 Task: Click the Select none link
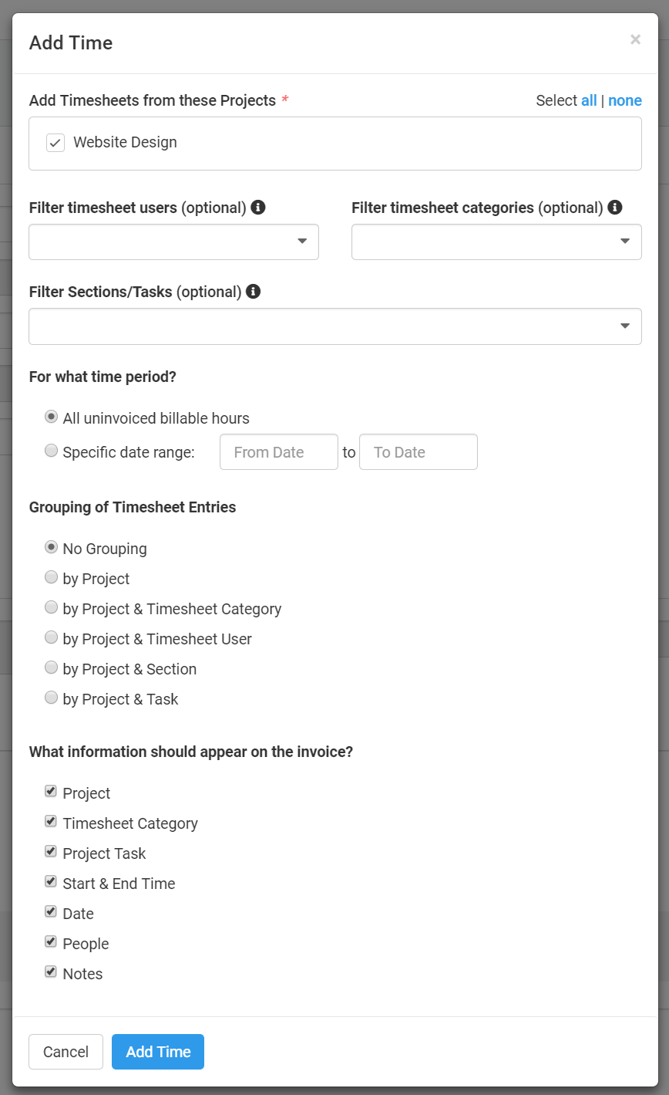coord(625,100)
